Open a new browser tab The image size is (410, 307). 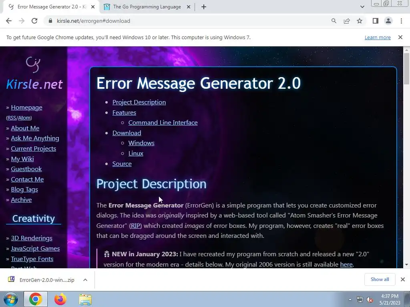pyautogui.click(x=204, y=7)
